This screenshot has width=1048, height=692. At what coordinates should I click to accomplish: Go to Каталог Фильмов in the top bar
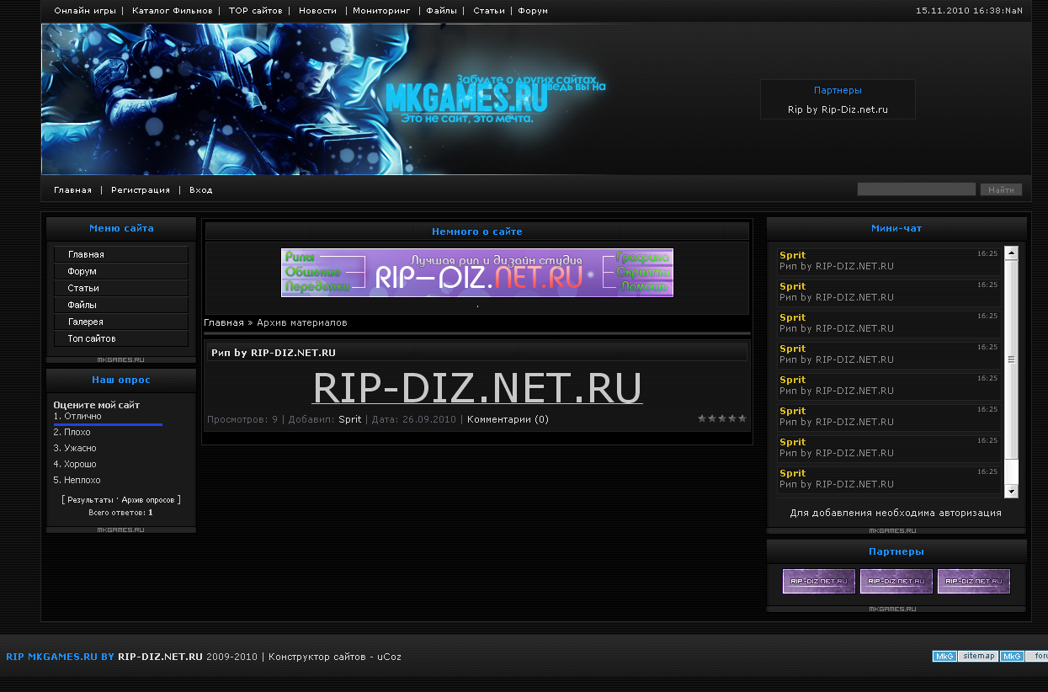coord(173,11)
